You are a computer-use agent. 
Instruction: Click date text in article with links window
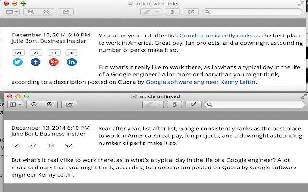[51, 35]
